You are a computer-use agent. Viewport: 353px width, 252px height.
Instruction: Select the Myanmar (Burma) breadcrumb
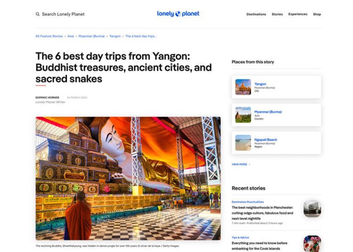click(x=91, y=36)
